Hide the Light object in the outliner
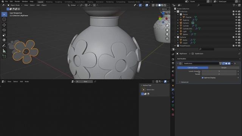Screen dimensions: 242x136 tap(236, 31)
